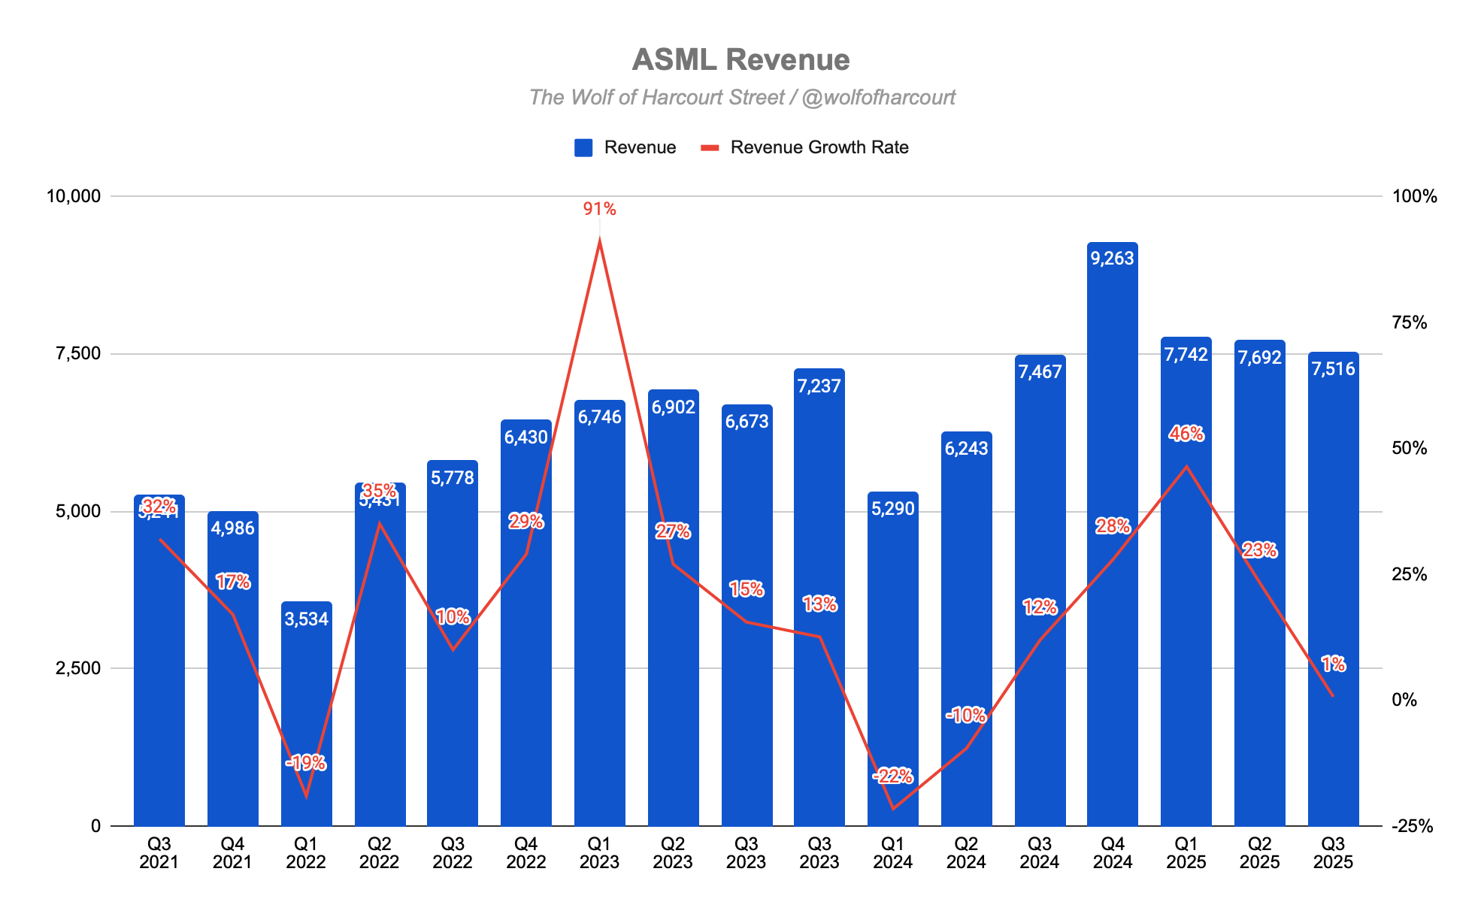1484x917 pixels.
Task: Click the red Revenue Growth Rate legend marker
Action: click(x=710, y=147)
